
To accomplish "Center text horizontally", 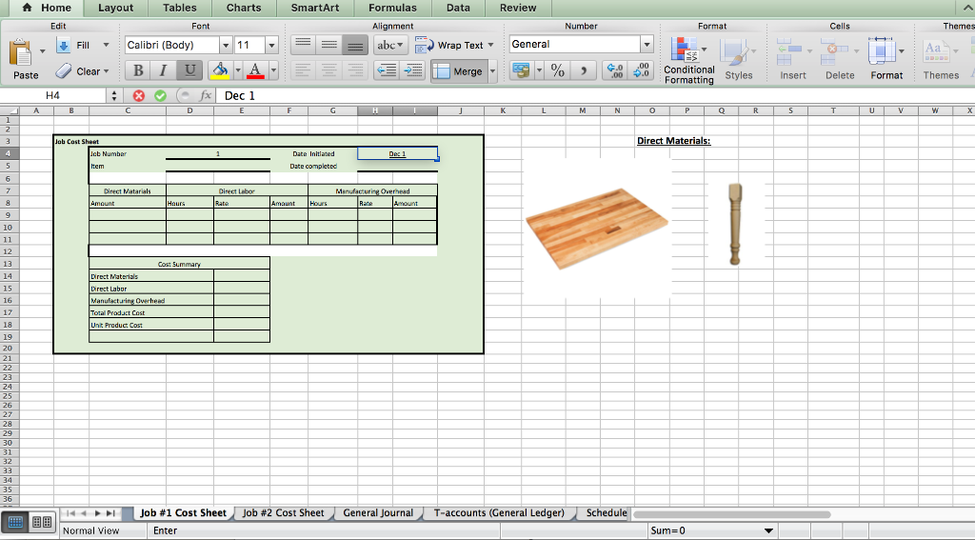I will tap(328, 70).
